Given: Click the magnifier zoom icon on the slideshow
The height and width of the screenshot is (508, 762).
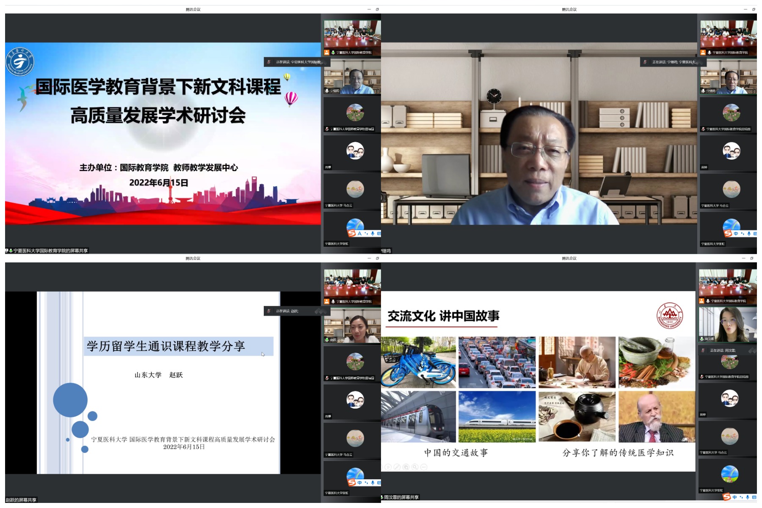Looking at the screenshot, I should click(415, 467).
